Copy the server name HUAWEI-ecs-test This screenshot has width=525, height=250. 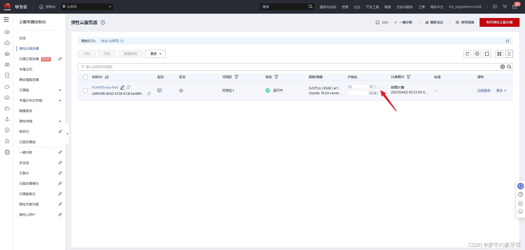(x=128, y=87)
